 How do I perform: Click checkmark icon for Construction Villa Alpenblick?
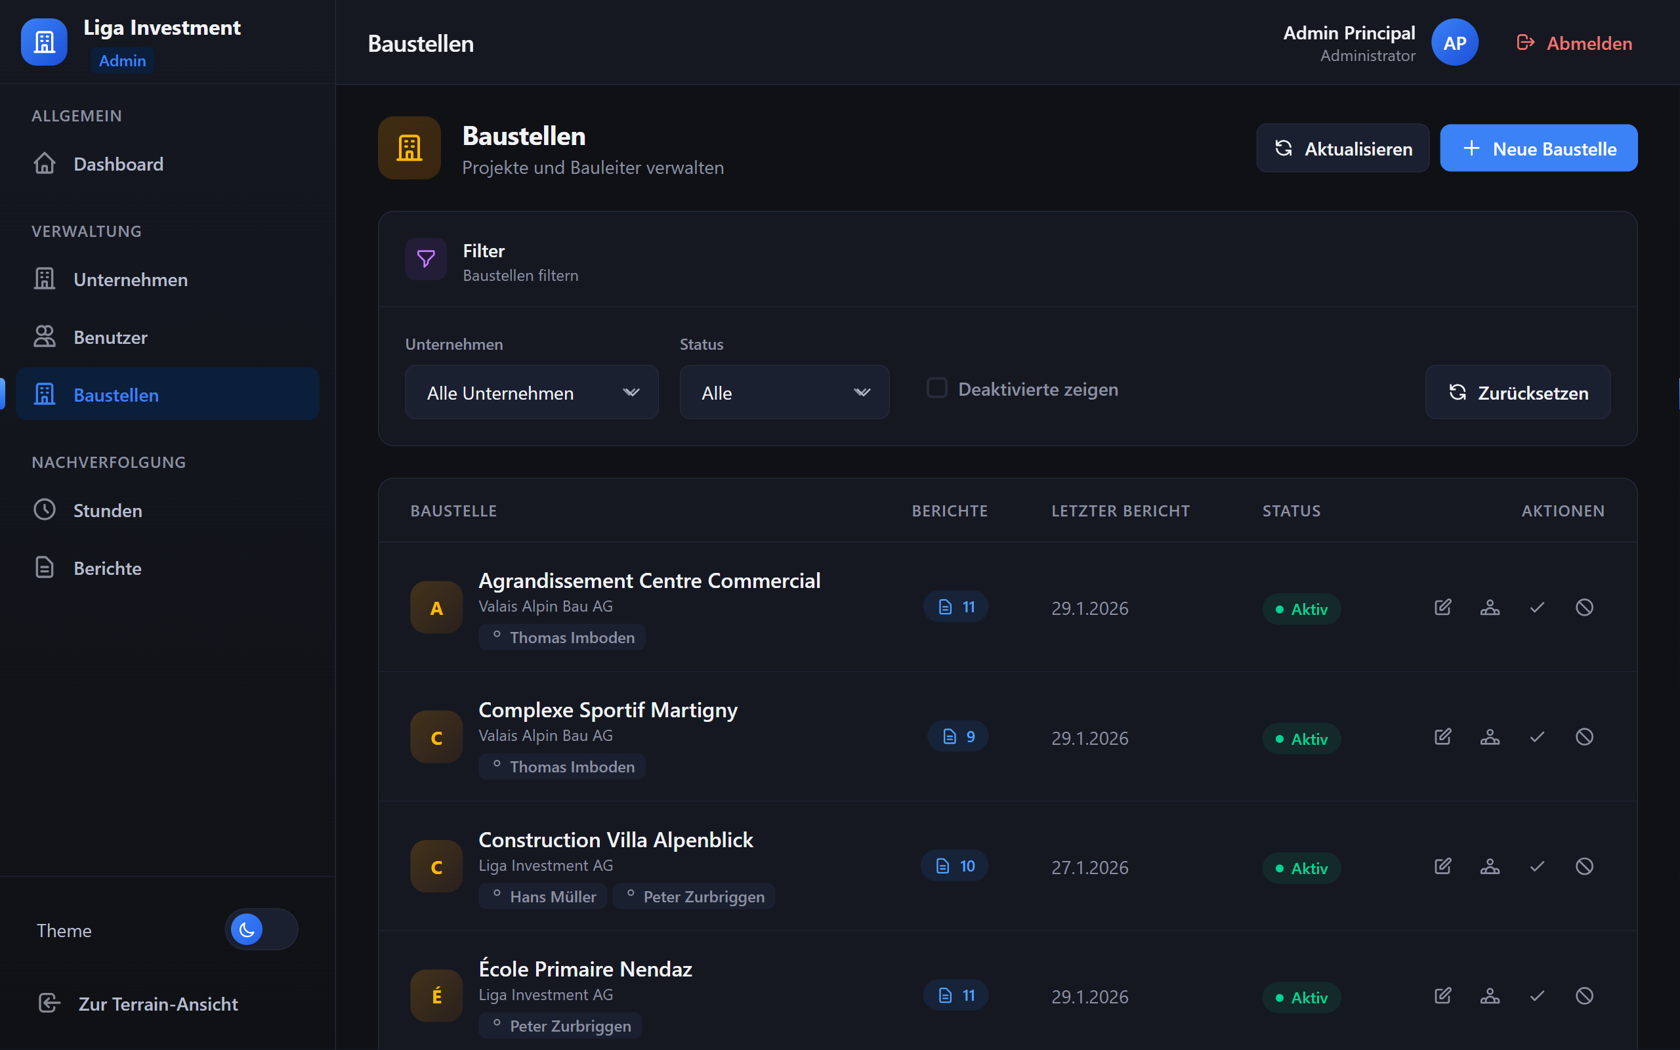click(1537, 866)
